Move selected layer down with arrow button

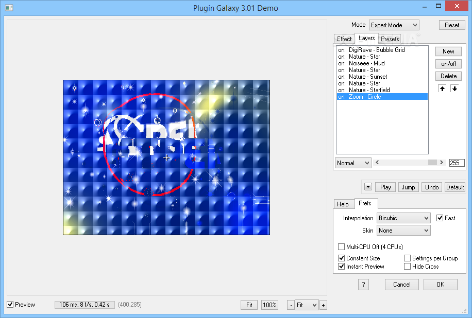pyautogui.click(x=454, y=89)
